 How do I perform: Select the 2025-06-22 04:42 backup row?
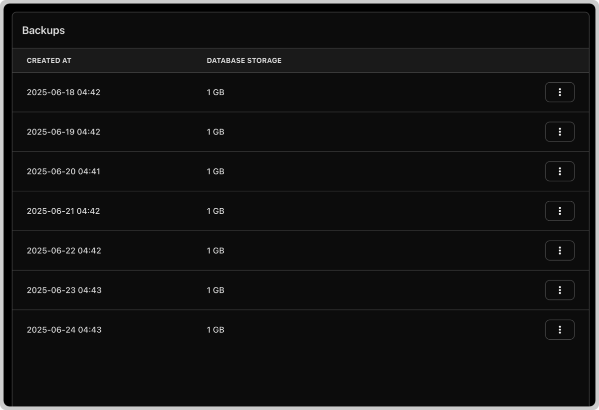click(300, 251)
